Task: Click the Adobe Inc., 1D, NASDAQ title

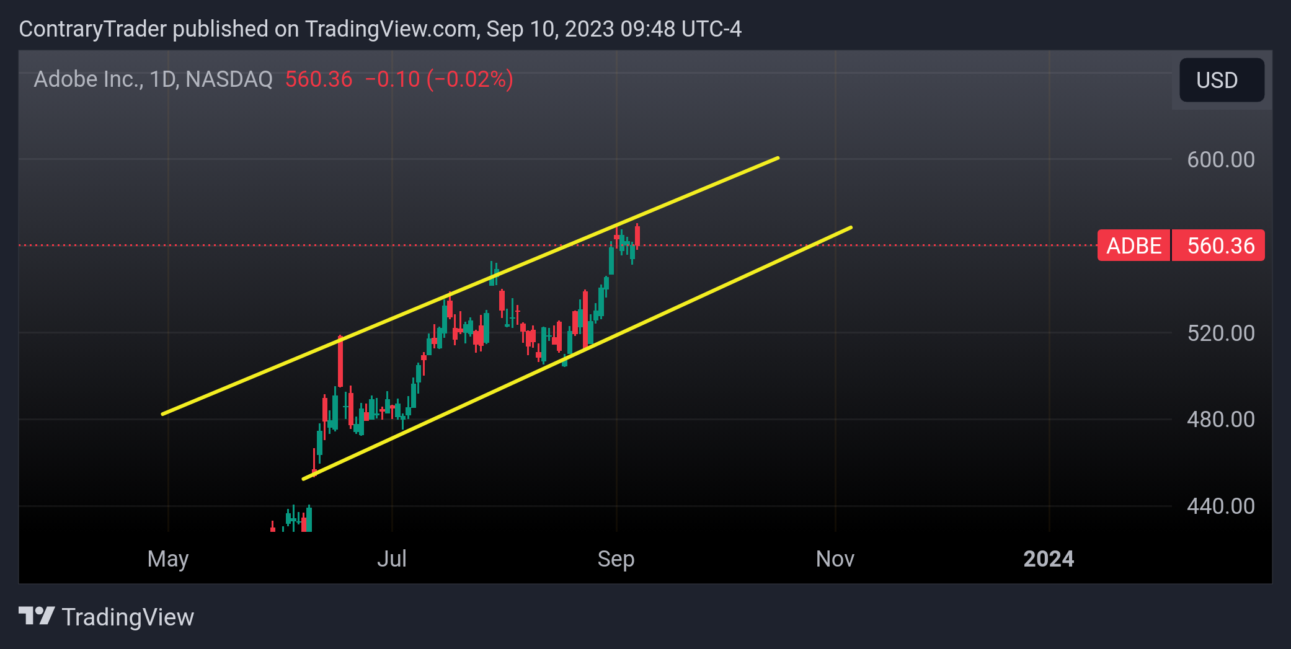Action: [x=153, y=79]
